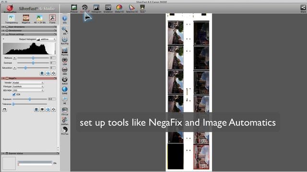
Task: Click NegaFix auto-adjust button
Action: (48, 109)
